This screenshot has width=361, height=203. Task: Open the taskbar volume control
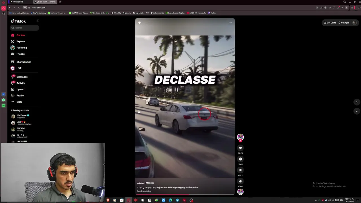pos(330,200)
